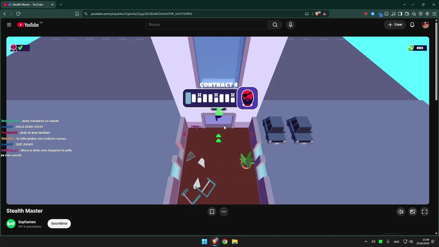This screenshot has height=247, width=439.
Task: Open the three-dot more options menu
Action: pos(224,212)
